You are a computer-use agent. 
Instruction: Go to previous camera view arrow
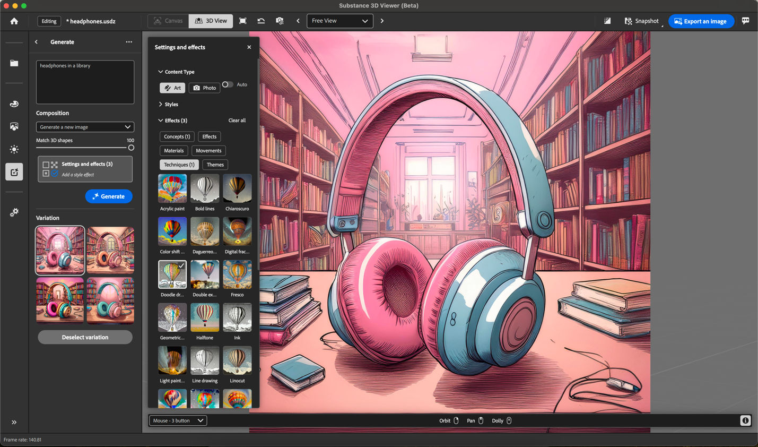coord(298,21)
